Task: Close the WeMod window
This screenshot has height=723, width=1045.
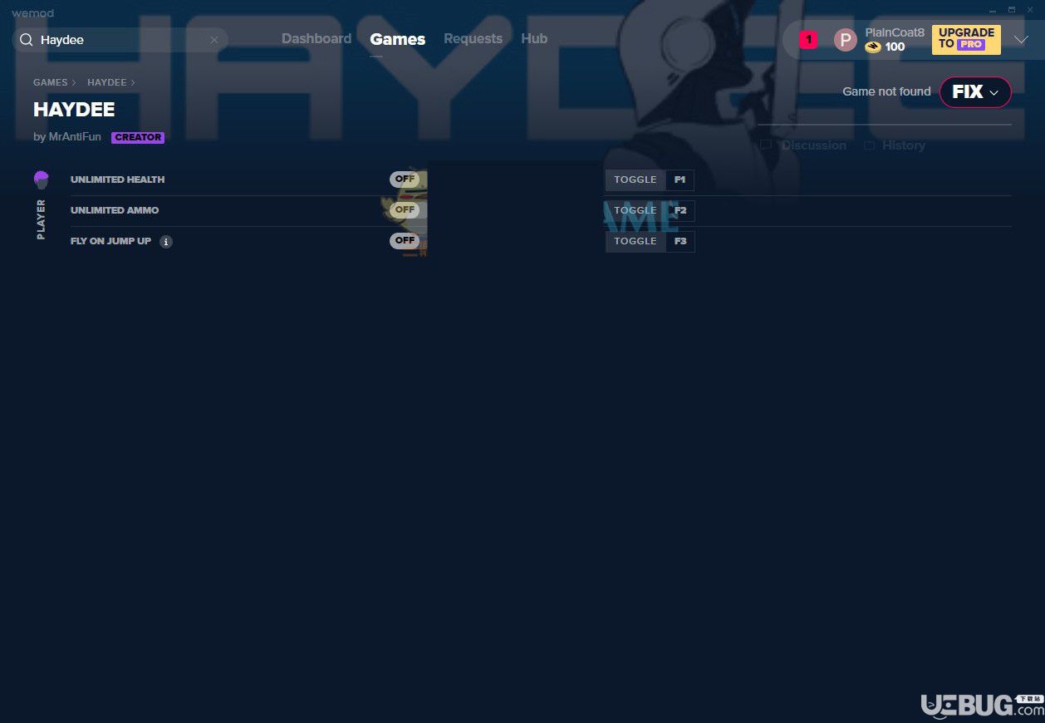Action: (x=1031, y=9)
